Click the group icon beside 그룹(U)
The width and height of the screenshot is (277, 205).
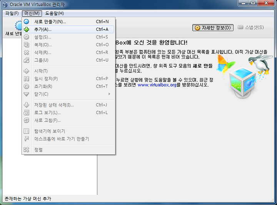point(26,60)
